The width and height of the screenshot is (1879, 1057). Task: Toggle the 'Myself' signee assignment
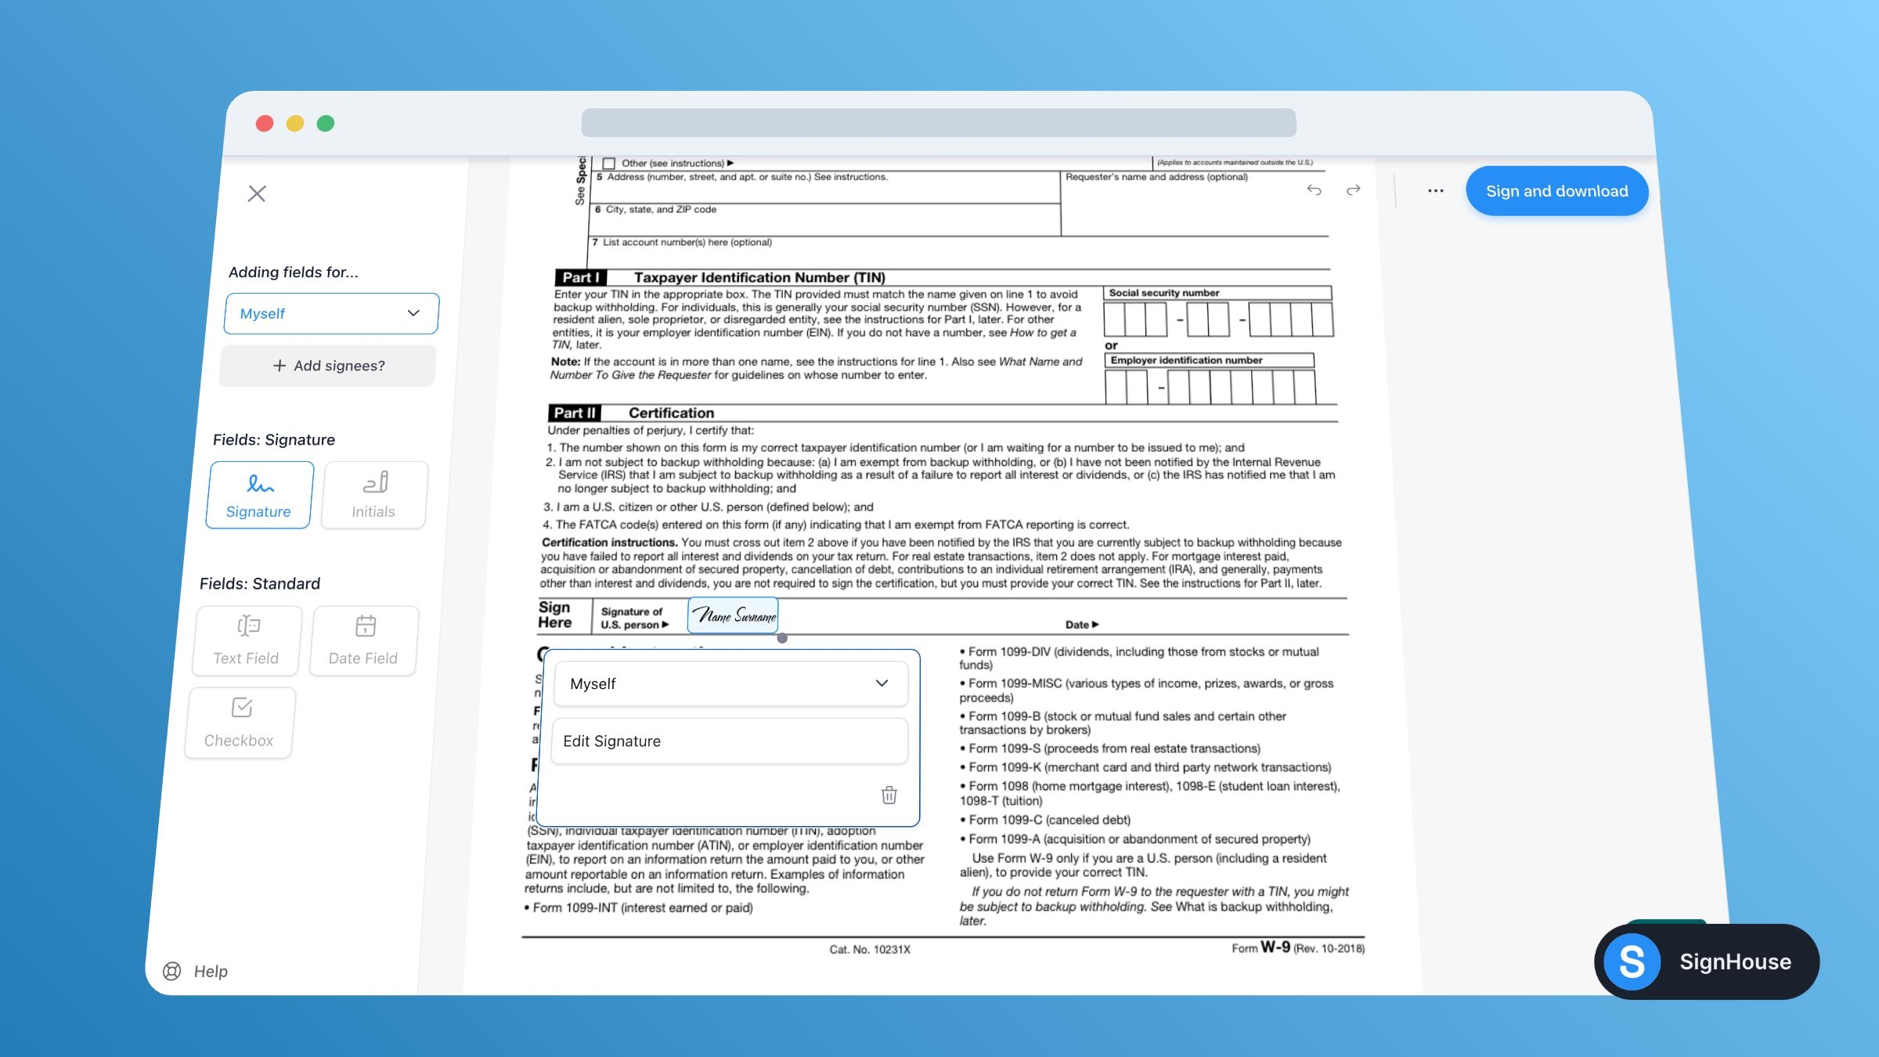click(x=729, y=683)
